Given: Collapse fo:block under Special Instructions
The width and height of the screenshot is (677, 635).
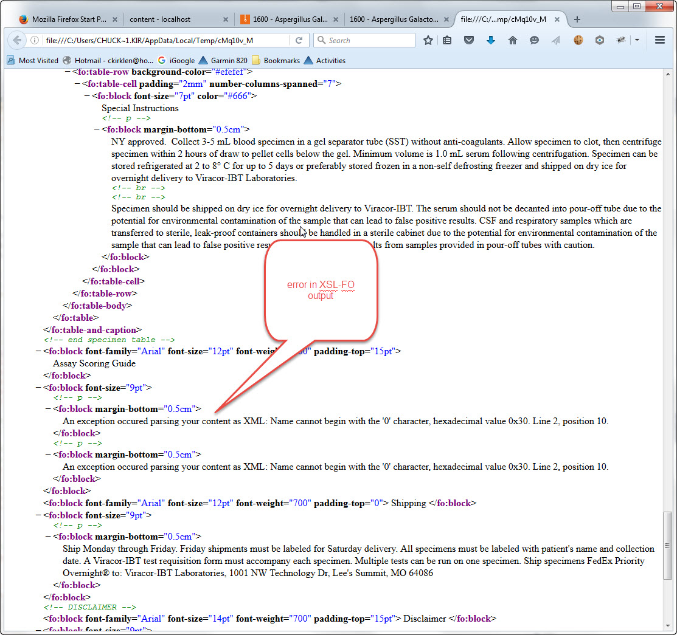Looking at the screenshot, I should (x=97, y=129).
